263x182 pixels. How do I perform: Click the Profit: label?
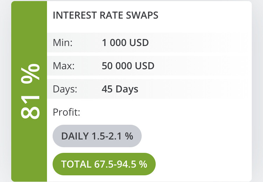click(x=67, y=112)
